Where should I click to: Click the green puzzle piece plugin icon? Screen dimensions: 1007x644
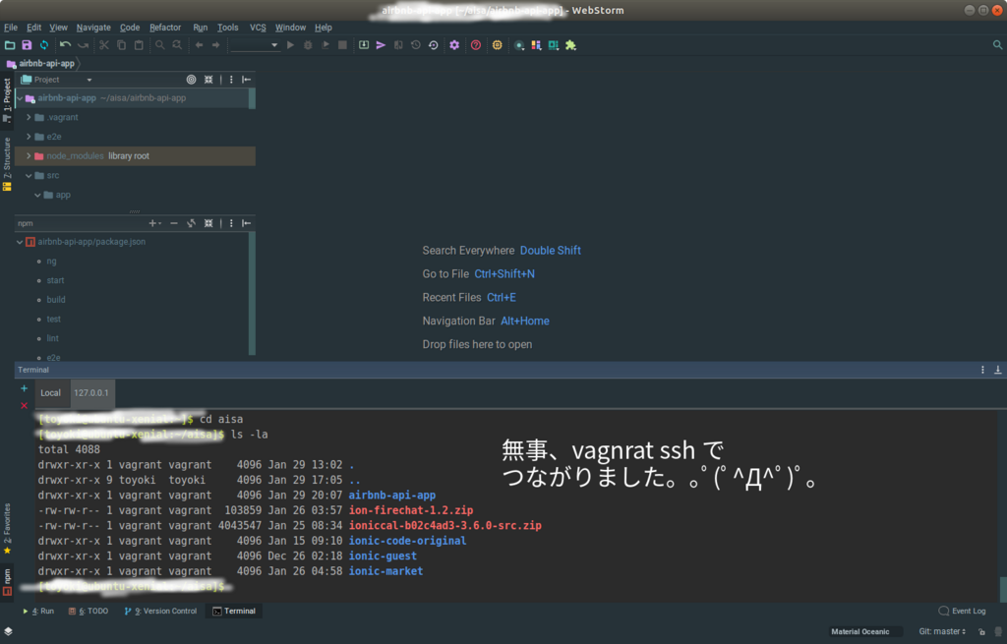coord(570,45)
